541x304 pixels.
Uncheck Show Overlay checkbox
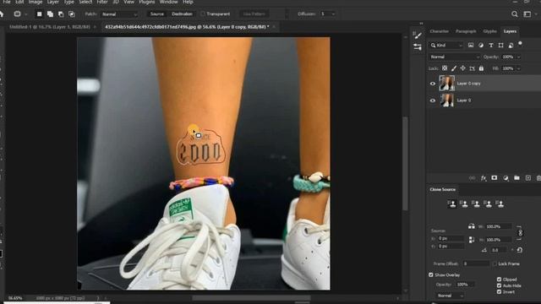coord(430,274)
